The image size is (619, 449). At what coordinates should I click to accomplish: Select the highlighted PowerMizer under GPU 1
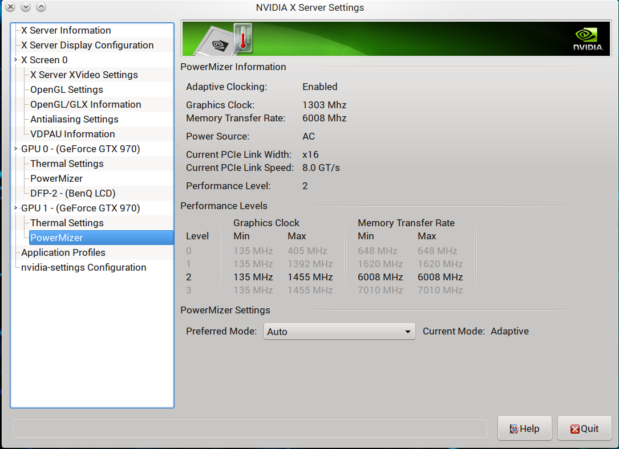pos(102,238)
